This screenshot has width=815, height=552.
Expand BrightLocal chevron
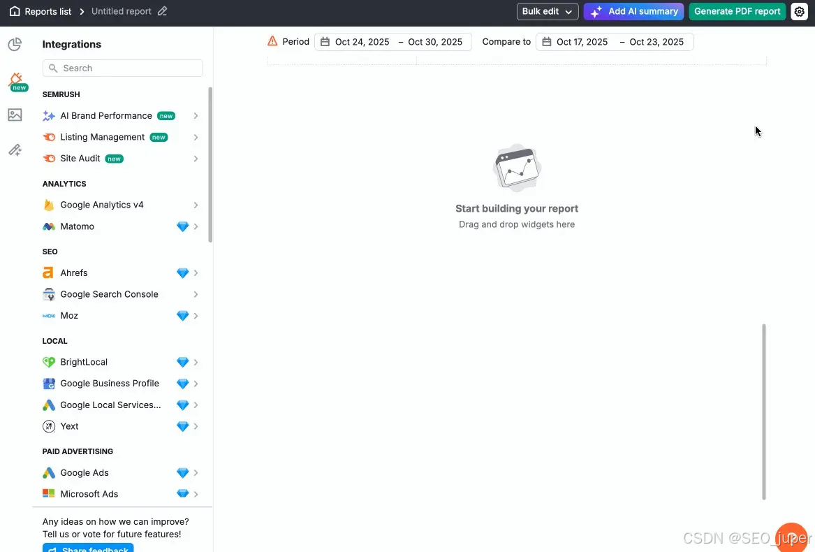point(196,362)
